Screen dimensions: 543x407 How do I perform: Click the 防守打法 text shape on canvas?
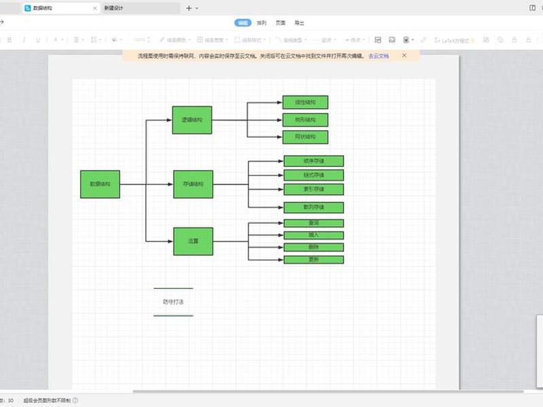tap(173, 302)
